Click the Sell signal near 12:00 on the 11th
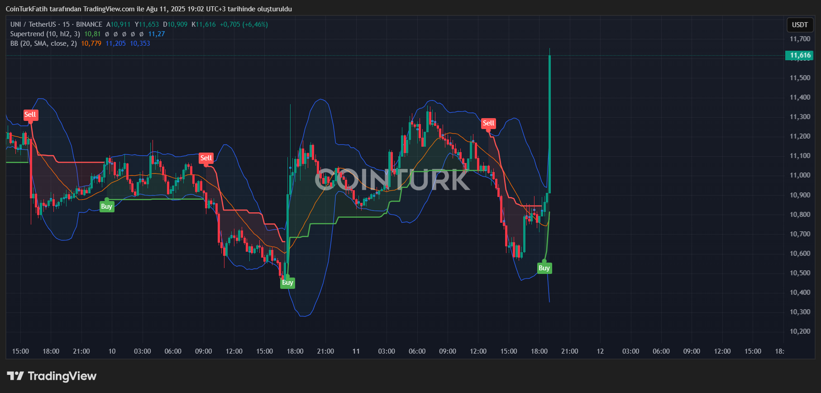This screenshot has height=393, width=821. pos(488,123)
